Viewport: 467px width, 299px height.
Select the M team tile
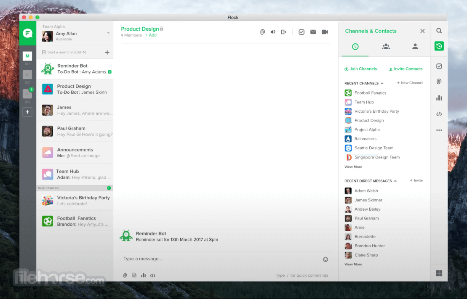(27, 56)
